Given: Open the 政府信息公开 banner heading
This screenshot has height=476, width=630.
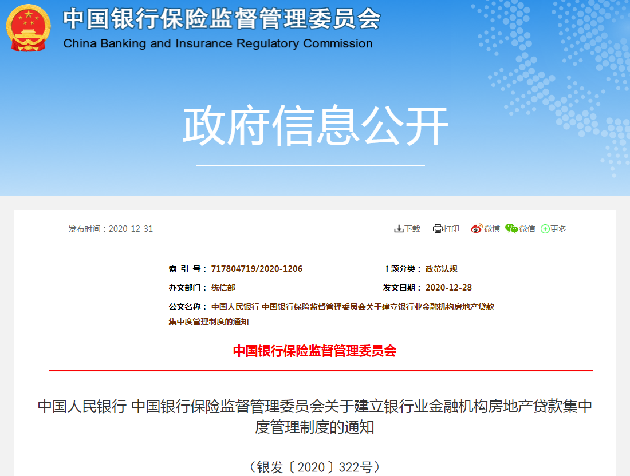Looking at the screenshot, I should (315, 123).
